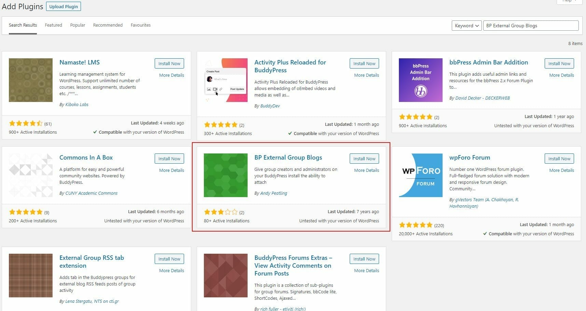Switch to the Featured tab
586x311 pixels.
tap(54, 25)
